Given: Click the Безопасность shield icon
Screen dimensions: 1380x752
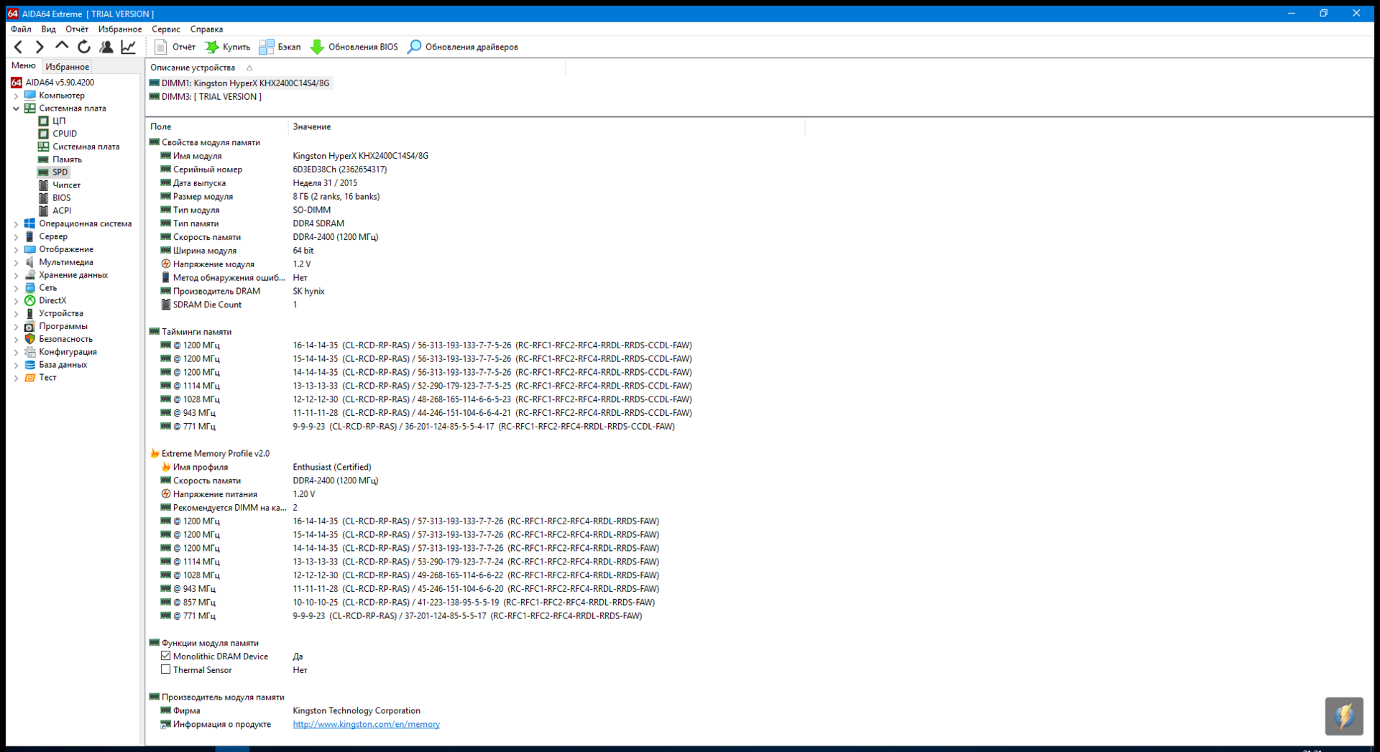Looking at the screenshot, I should [29, 339].
